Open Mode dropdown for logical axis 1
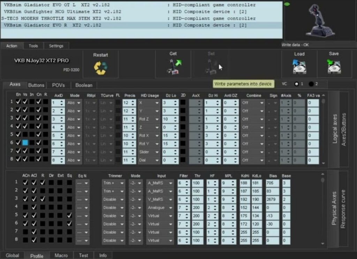357x259 pixels. [74, 103]
